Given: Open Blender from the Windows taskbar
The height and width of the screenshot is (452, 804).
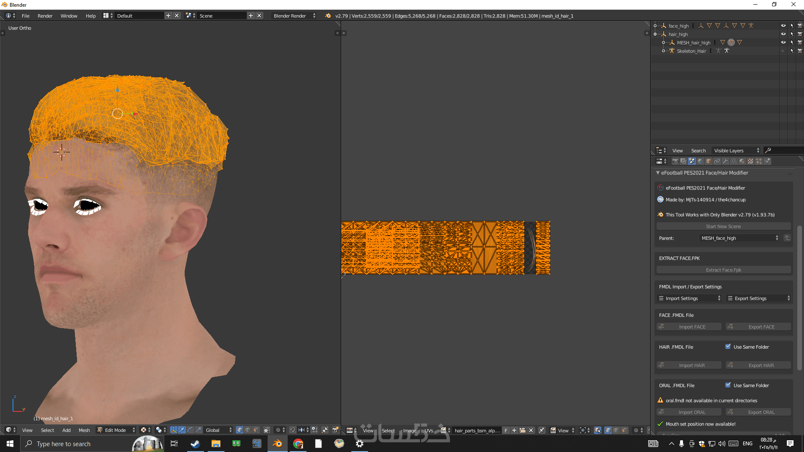Looking at the screenshot, I should (x=277, y=444).
